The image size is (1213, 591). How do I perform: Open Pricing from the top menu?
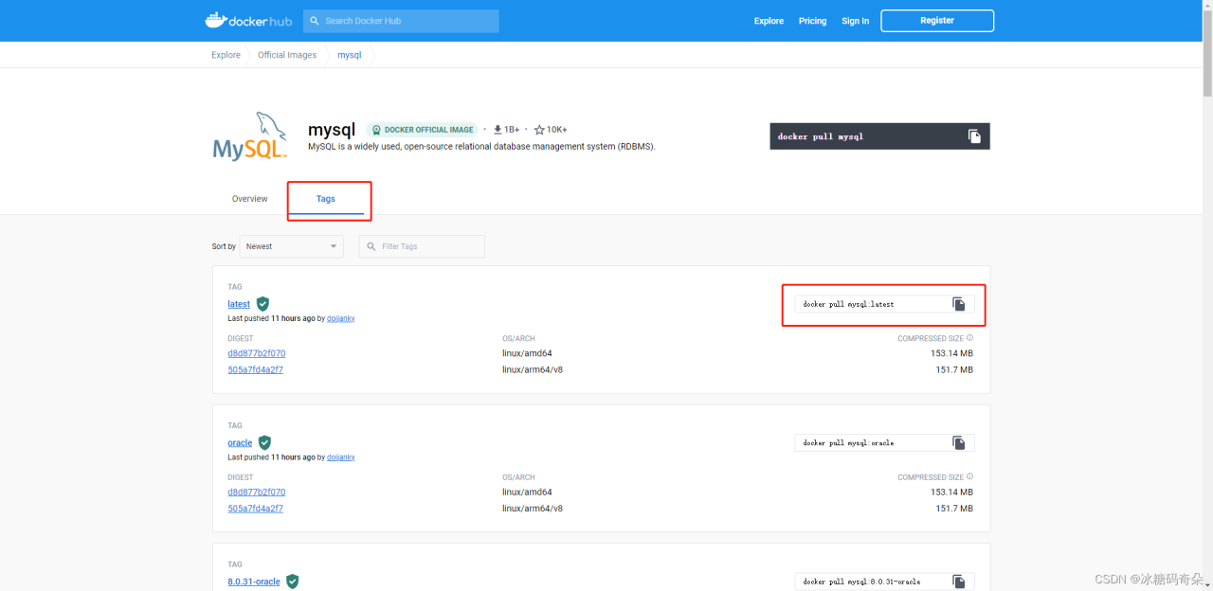812,20
